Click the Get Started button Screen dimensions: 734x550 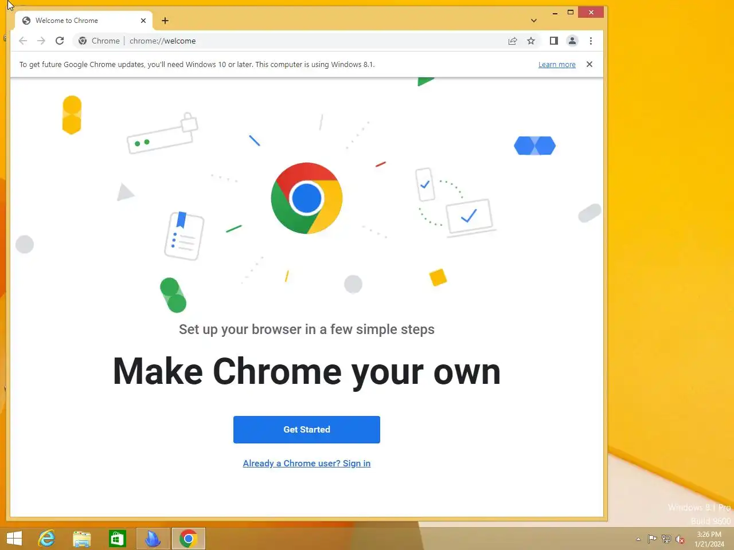(306, 430)
